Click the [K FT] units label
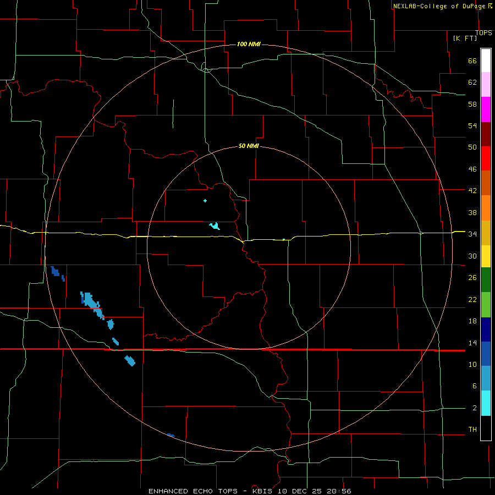The width and height of the screenshot is (495, 495). coord(465,38)
